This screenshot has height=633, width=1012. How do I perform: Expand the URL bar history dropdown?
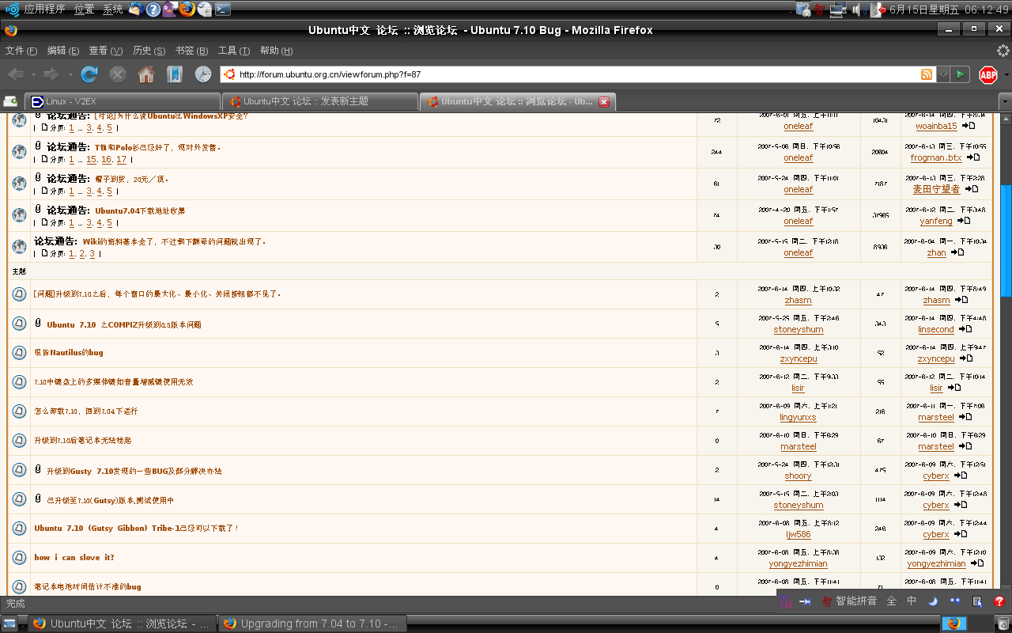click(x=943, y=74)
